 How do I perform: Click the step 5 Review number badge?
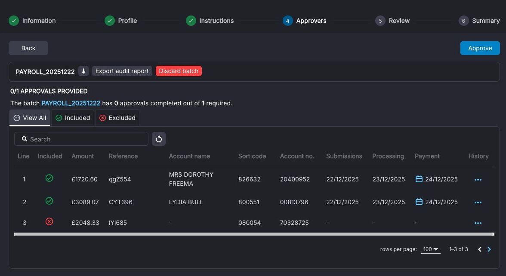coord(380,21)
